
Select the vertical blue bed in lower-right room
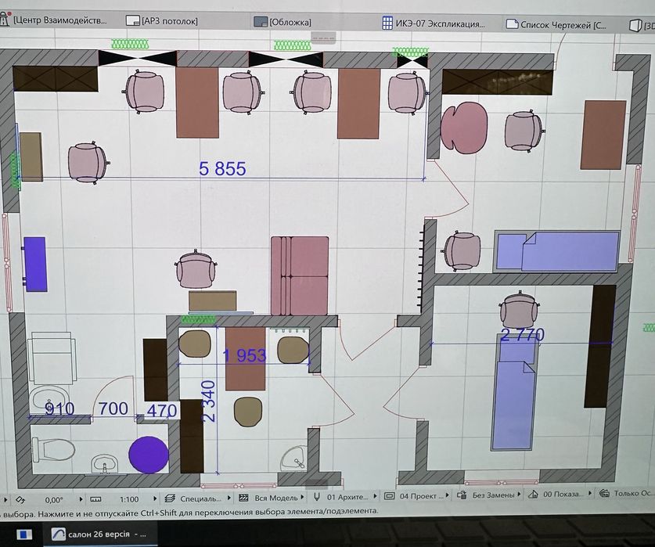(514, 392)
